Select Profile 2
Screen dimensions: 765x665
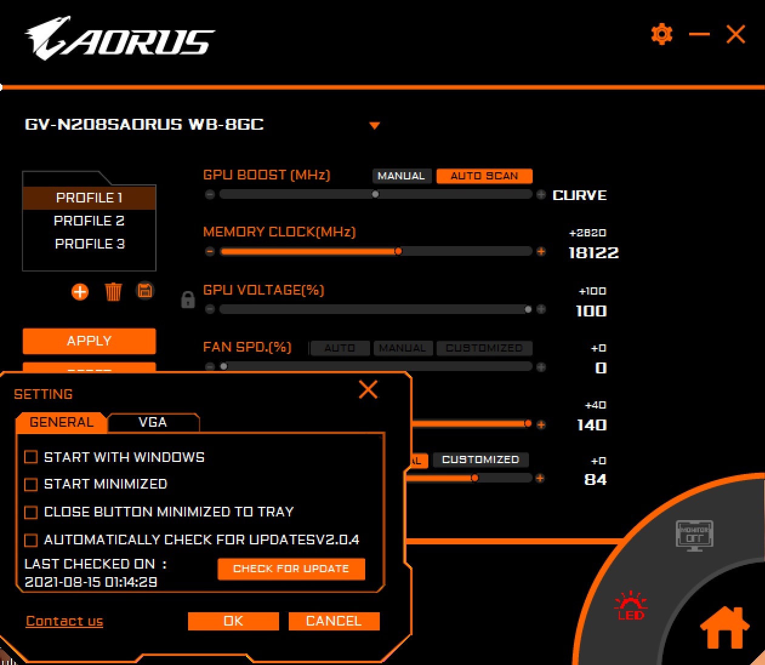point(89,221)
